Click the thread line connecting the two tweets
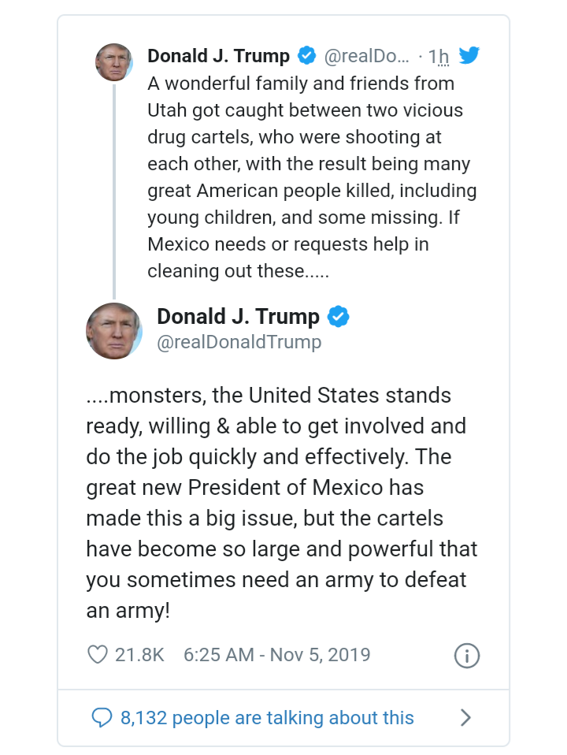567x755 pixels. [x=114, y=189]
